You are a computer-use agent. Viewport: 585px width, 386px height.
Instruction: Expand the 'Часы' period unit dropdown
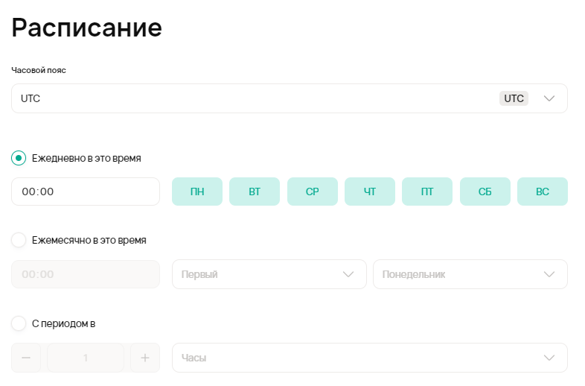tap(369, 358)
